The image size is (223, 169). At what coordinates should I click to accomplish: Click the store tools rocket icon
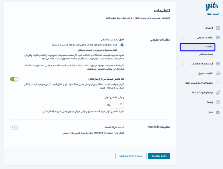pyautogui.click(x=218, y=93)
